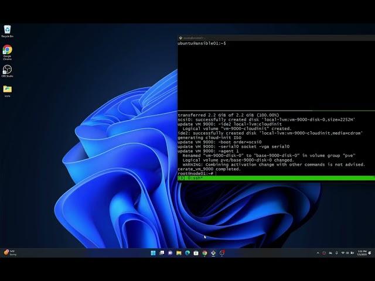This screenshot has width=375, height=281.
Task: Click the terminal window's title bar icon
Action: tap(180, 37)
